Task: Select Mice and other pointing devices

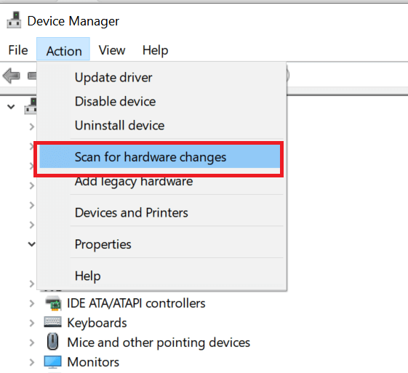Action: click(159, 342)
